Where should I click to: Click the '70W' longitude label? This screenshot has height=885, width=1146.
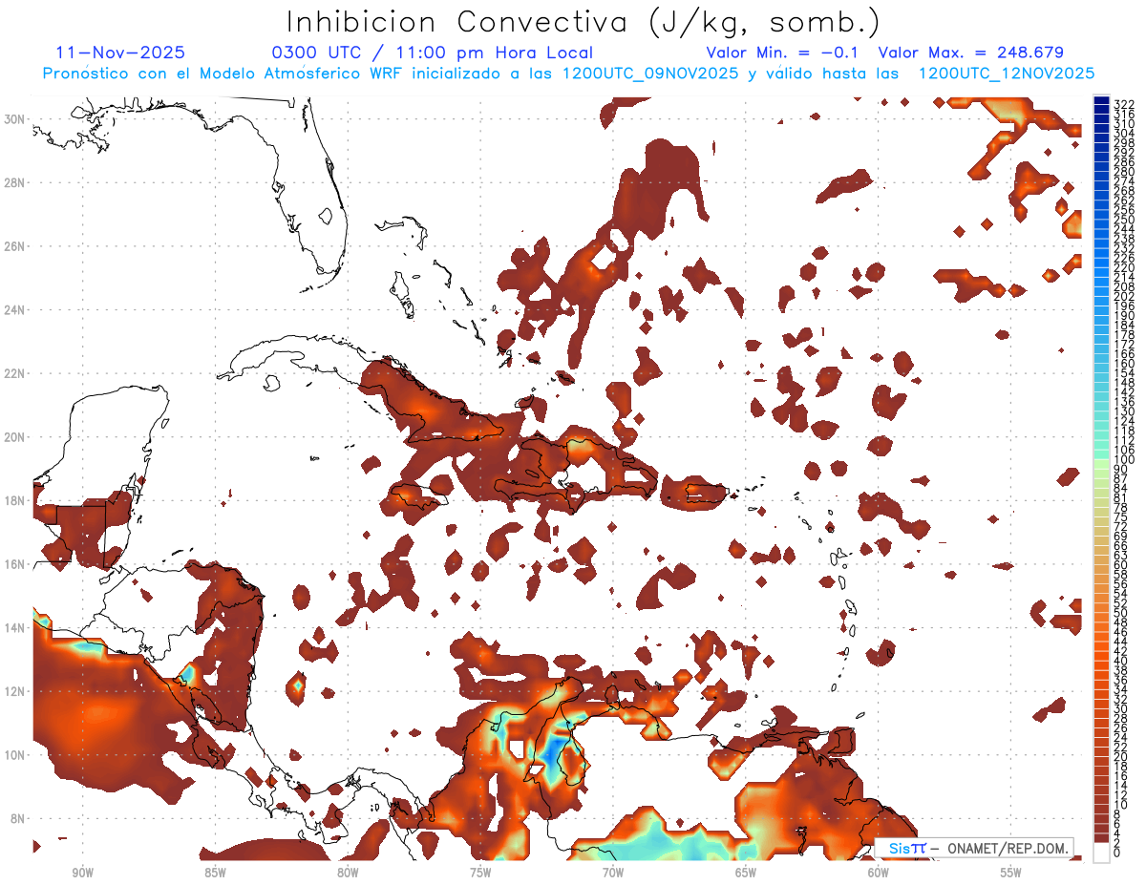point(613,873)
